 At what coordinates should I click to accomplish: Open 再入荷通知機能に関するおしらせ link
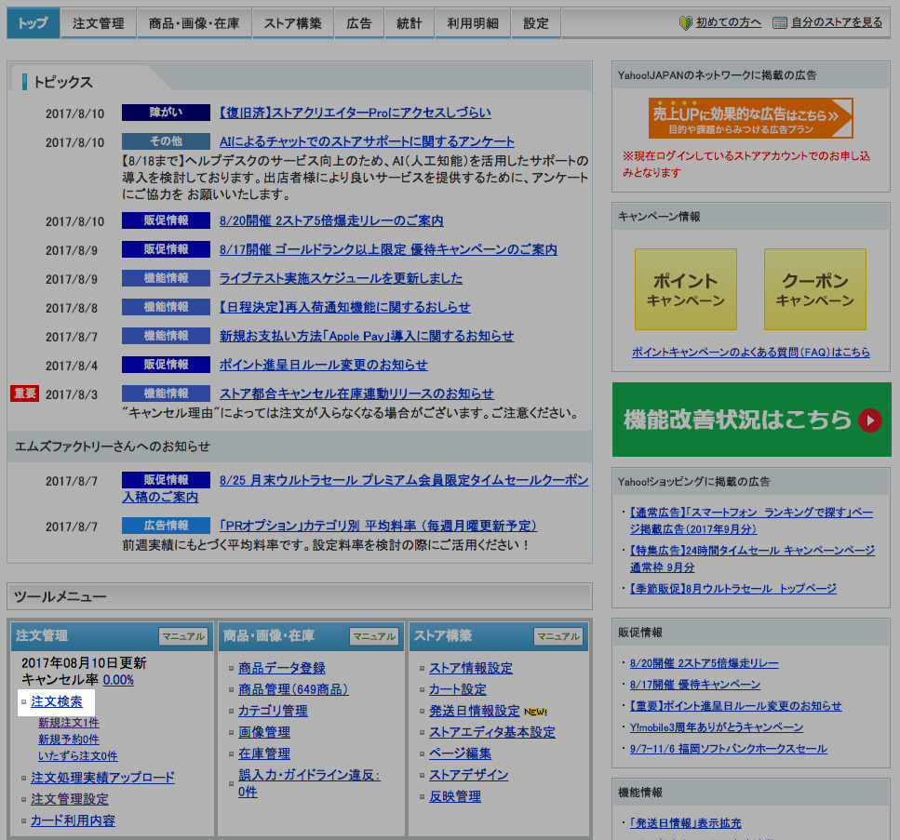click(x=345, y=307)
